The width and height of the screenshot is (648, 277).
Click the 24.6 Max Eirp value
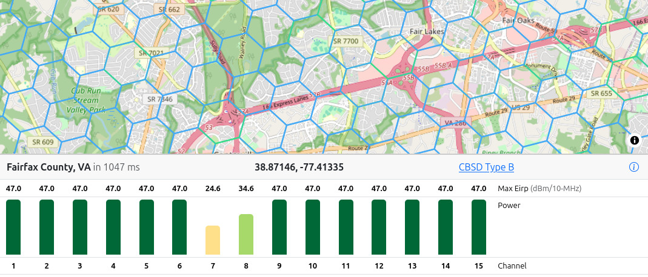pyautogui.click(x=213, y=188)
